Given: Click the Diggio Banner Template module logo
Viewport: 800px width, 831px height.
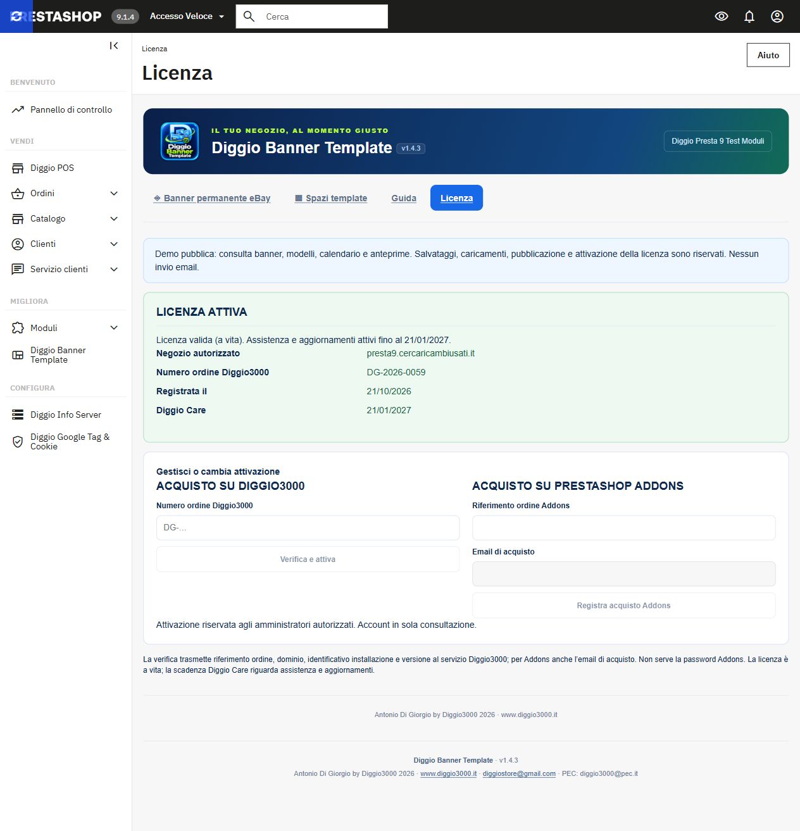Looking at the screenshot, I should click(x=180, y=141).
